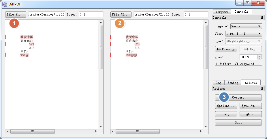Viewport: 267px width, 139px height.
Task: Open the View dropdown showing 1 vs. 1
Action: (244, 34)
